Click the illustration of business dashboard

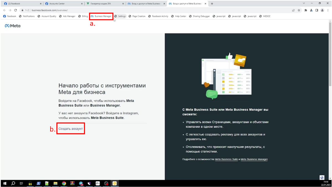click(227, 76)
